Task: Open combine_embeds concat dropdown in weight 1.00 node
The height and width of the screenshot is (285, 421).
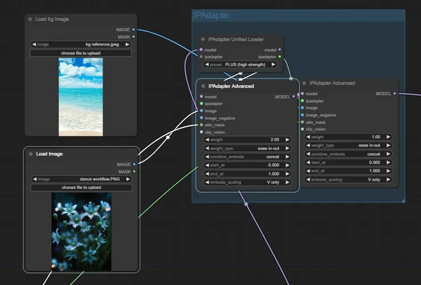Action: click(348, 154)
